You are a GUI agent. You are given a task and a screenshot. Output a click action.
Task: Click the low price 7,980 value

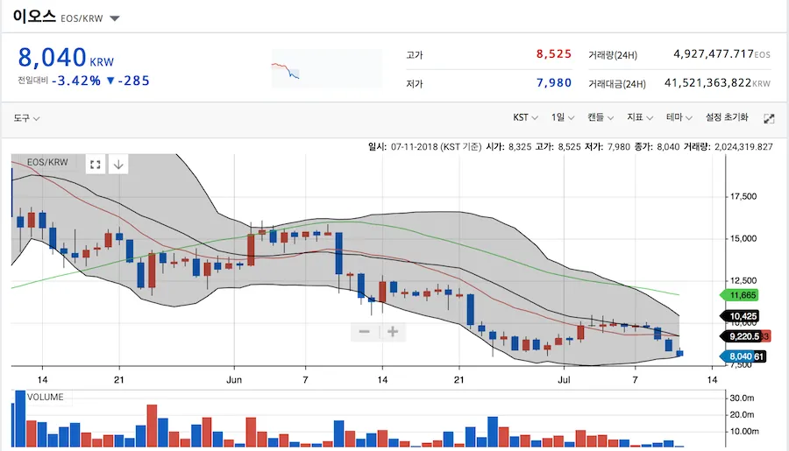[553, 82]
